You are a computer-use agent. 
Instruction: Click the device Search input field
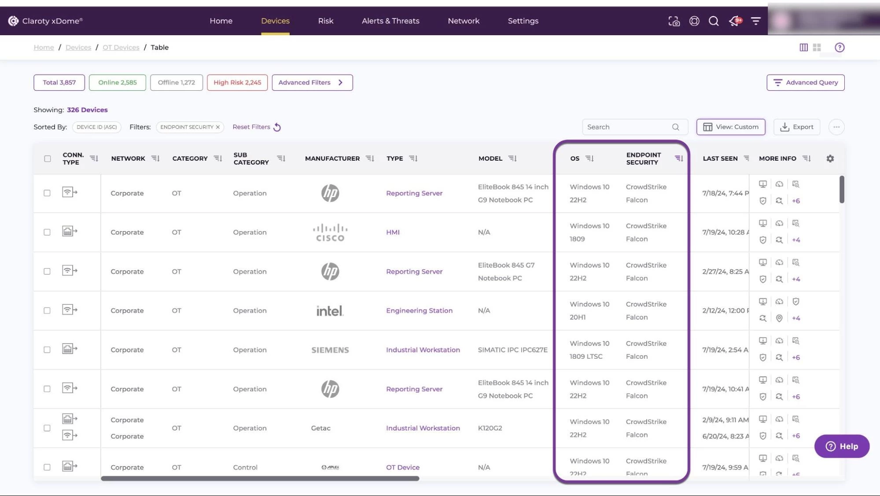pos(627,127)
